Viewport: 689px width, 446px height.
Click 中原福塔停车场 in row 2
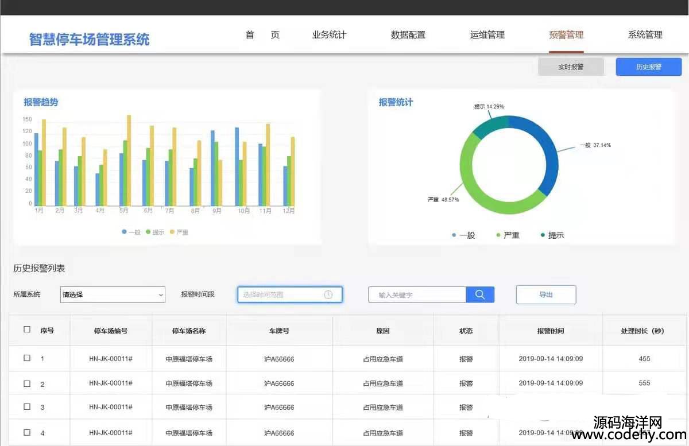pyautogui.click(x=189, y=383)
